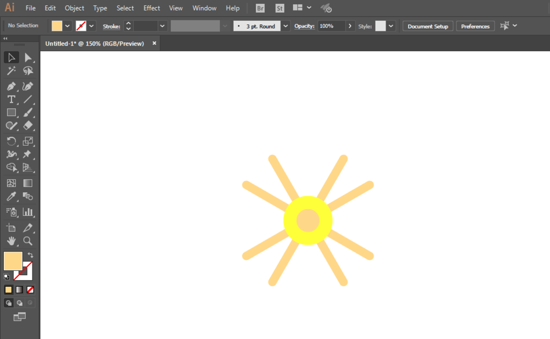The image size is (550, 339).
Task: Expand the toolbar with double arrows
Action: (5, 38)
